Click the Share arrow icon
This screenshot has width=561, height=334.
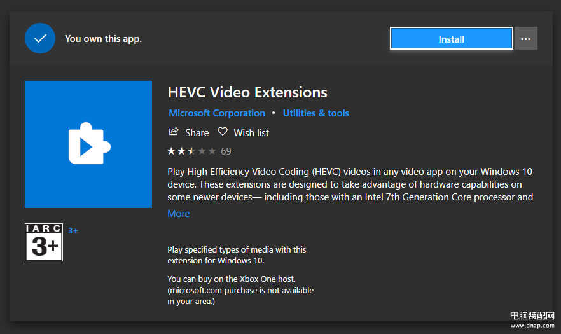(174, 132)
